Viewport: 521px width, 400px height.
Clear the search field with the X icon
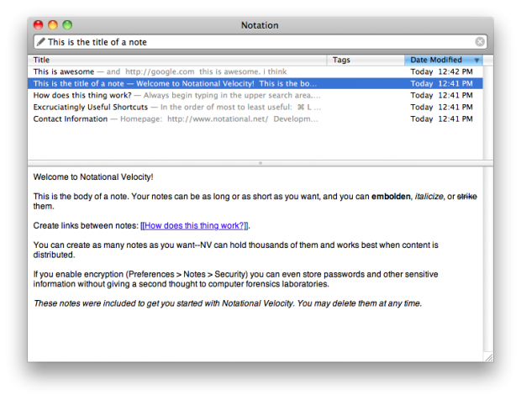tap(480, 41)
